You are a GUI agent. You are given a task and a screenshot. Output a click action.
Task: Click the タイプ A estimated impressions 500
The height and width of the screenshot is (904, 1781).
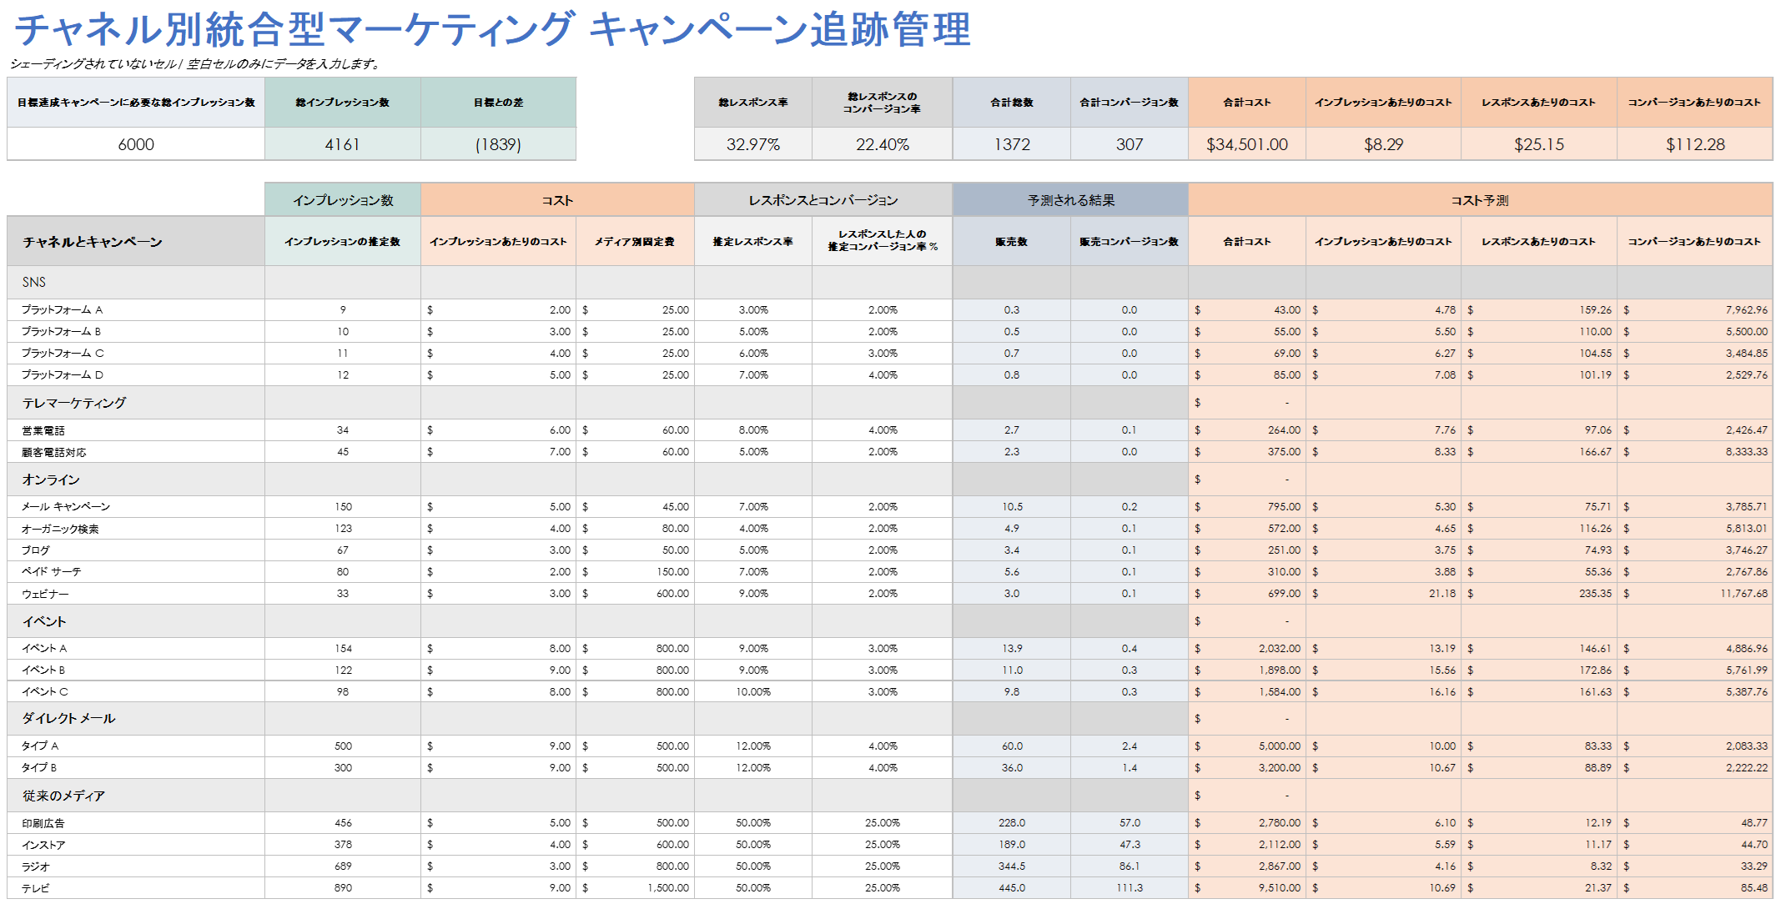[341, 745]
